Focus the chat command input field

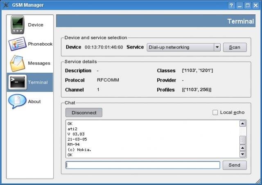(x=143, y=165)
